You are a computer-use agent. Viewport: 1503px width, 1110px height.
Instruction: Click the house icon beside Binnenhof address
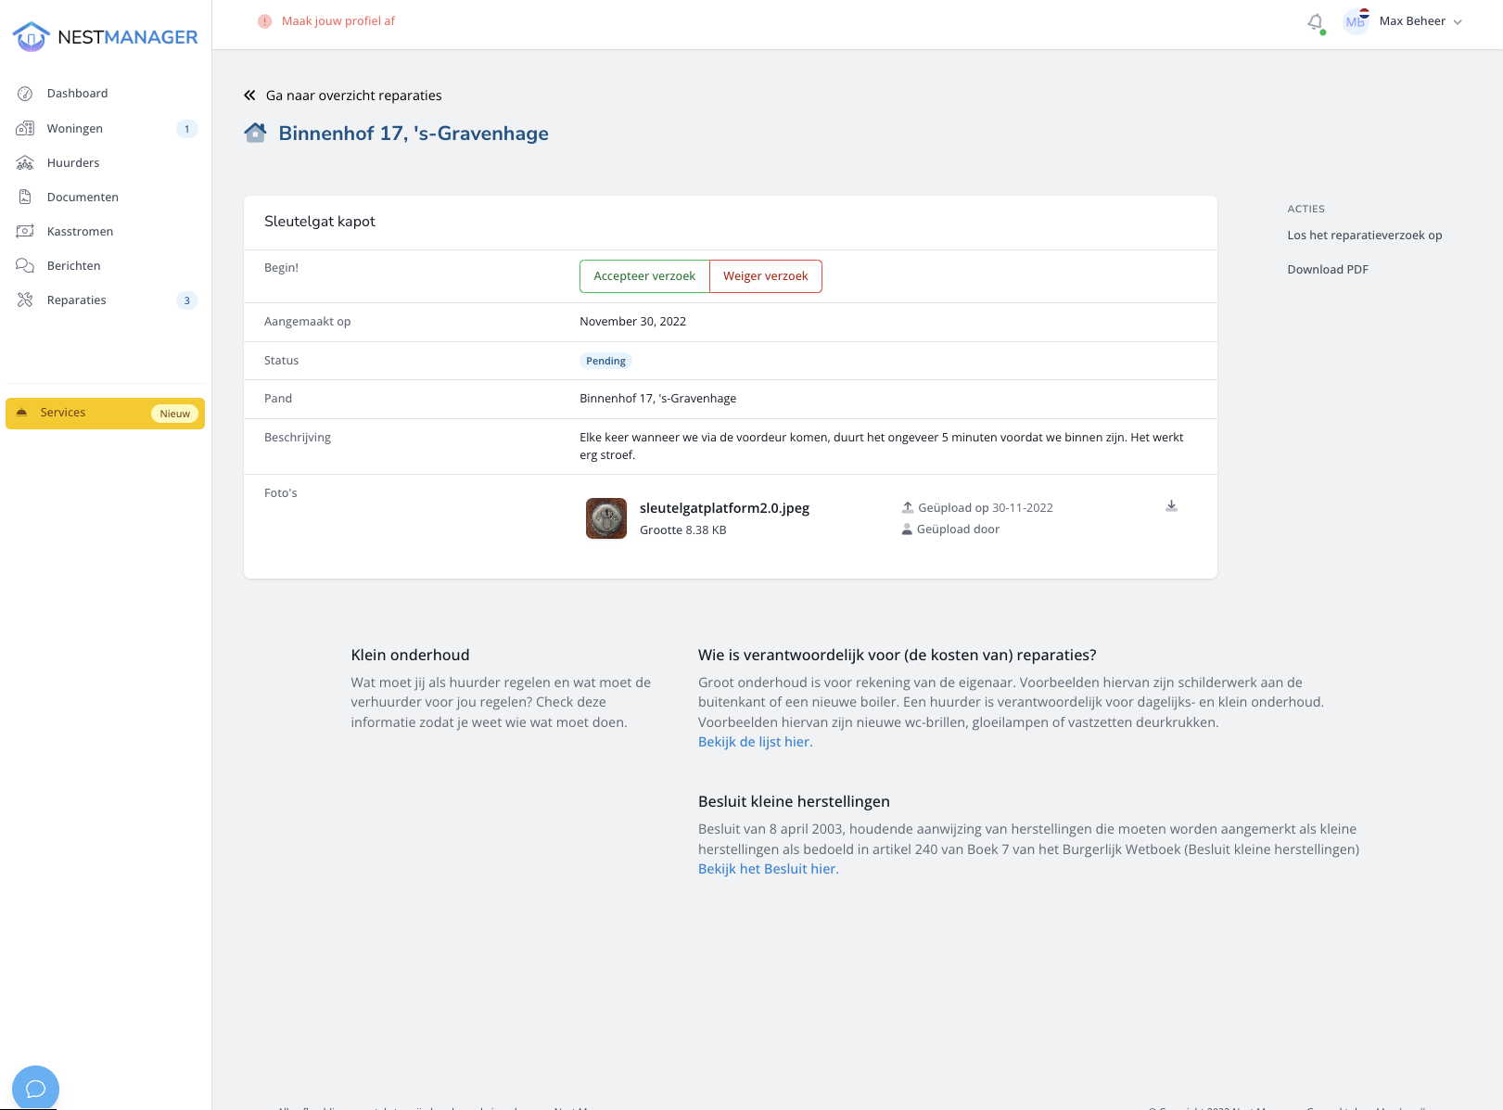pyautogui.click(x=255, y=134)
